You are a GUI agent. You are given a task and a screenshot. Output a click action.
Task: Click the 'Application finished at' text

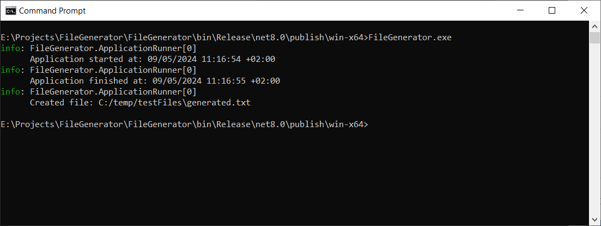(x=89, y=81)
